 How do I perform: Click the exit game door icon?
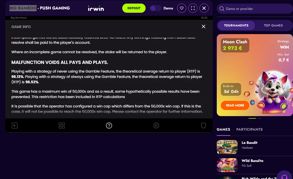coord(14,126)
